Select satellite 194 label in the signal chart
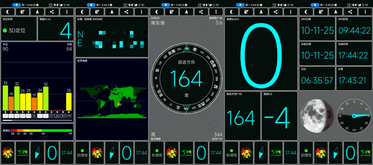The width and height of the screenshot is (373, 165). [69, 116]
